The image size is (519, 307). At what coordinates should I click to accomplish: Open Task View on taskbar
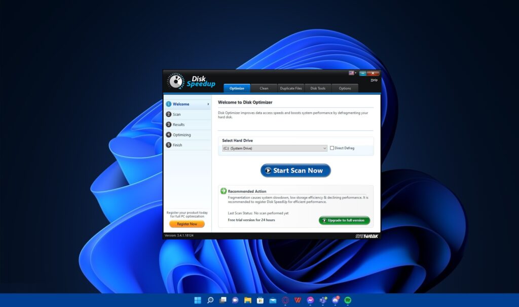223,300
